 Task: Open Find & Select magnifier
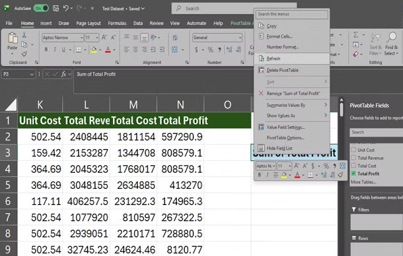click(391, 43)
